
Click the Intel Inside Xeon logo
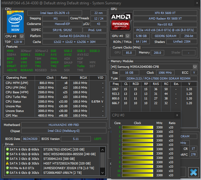[x=15, y=22]
